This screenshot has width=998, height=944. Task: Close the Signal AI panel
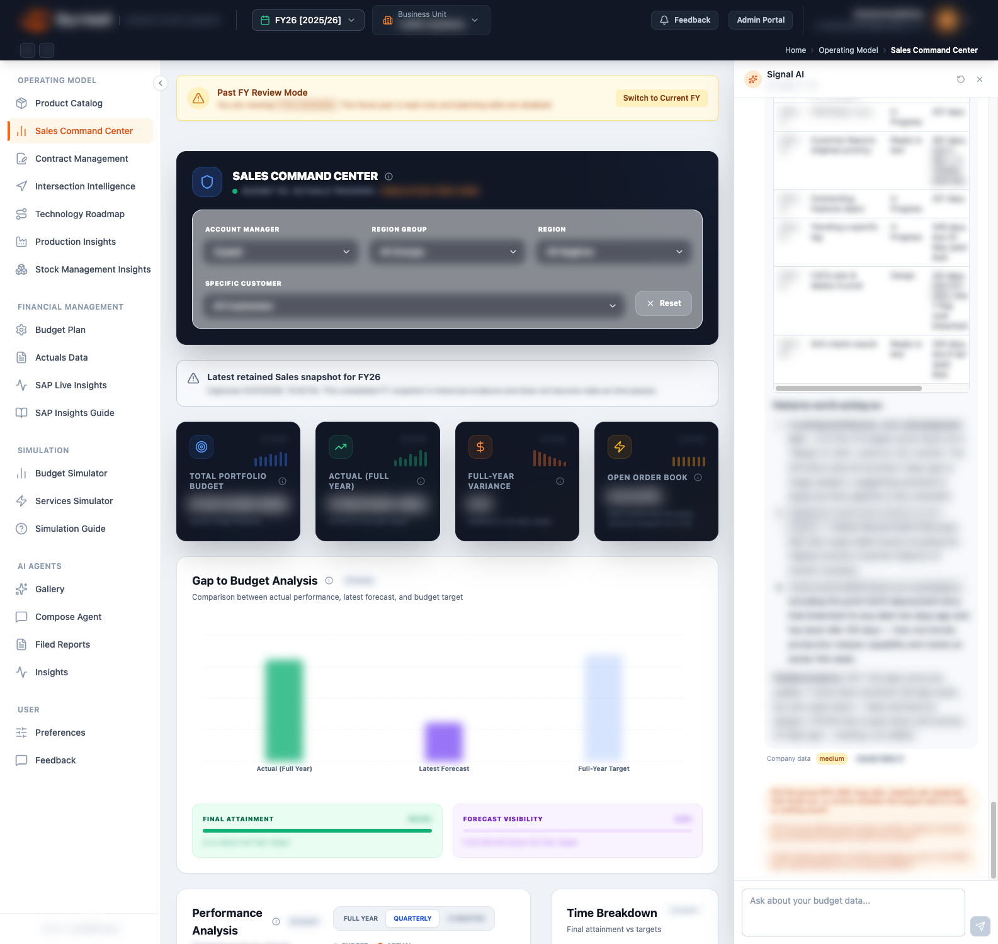[x=980, y=79]
